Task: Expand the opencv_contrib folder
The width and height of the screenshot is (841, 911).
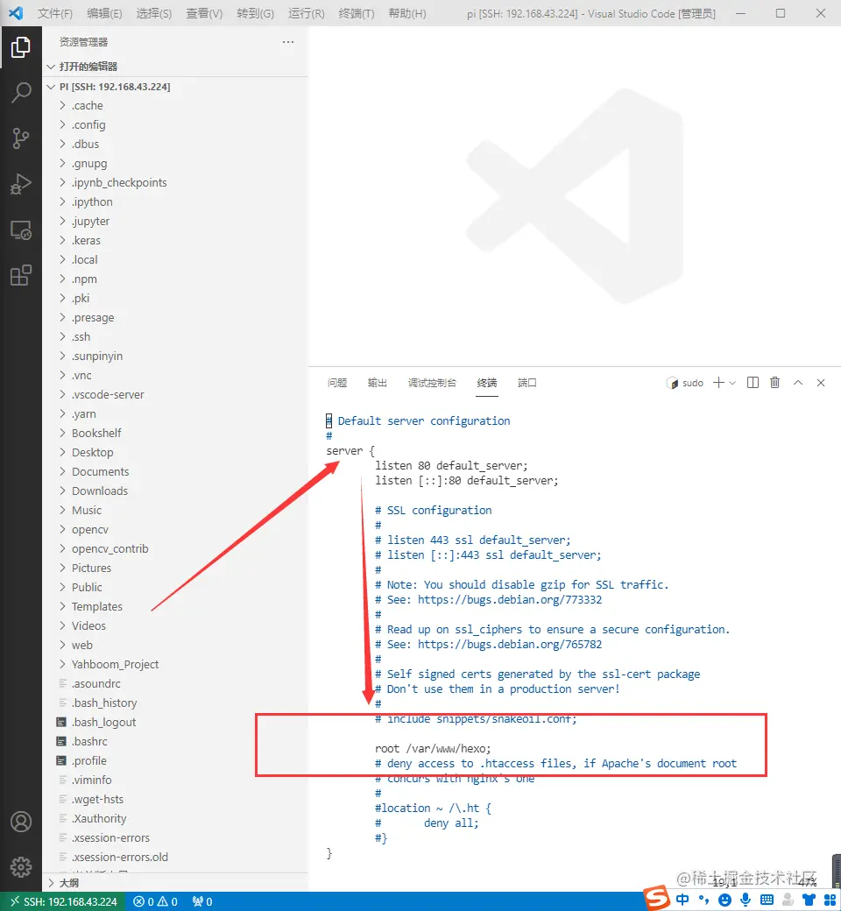Action: tap(175, 548)
